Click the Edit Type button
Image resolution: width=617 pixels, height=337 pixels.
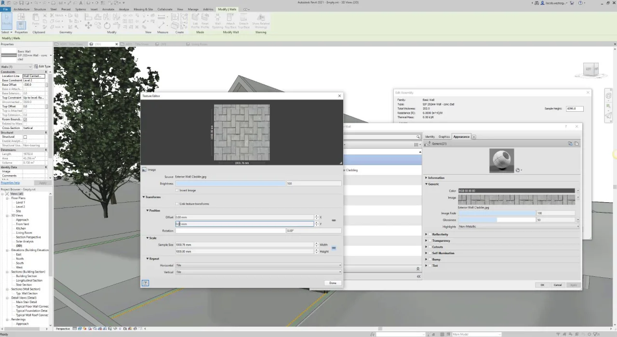point(42,66)
